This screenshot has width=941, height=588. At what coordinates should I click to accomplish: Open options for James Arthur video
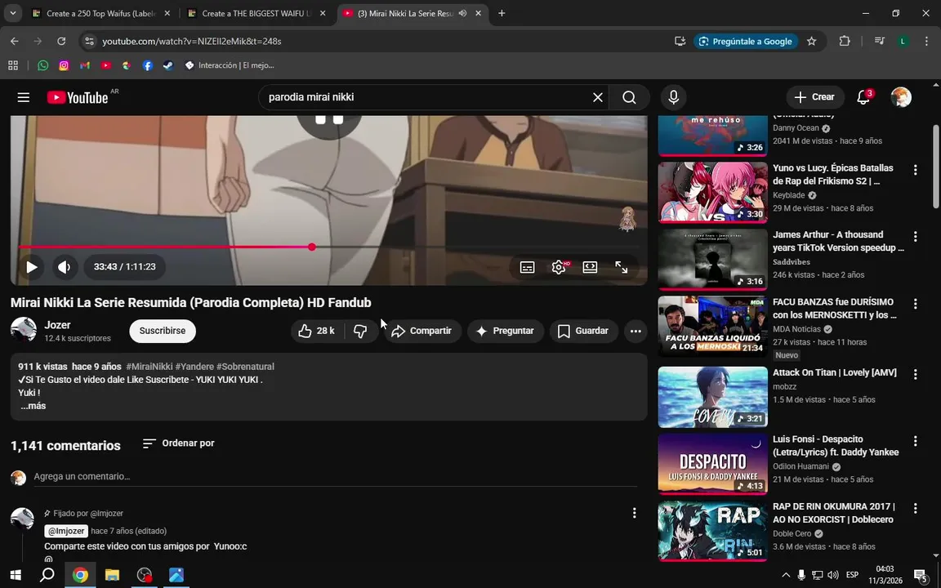tap(915, 237)
